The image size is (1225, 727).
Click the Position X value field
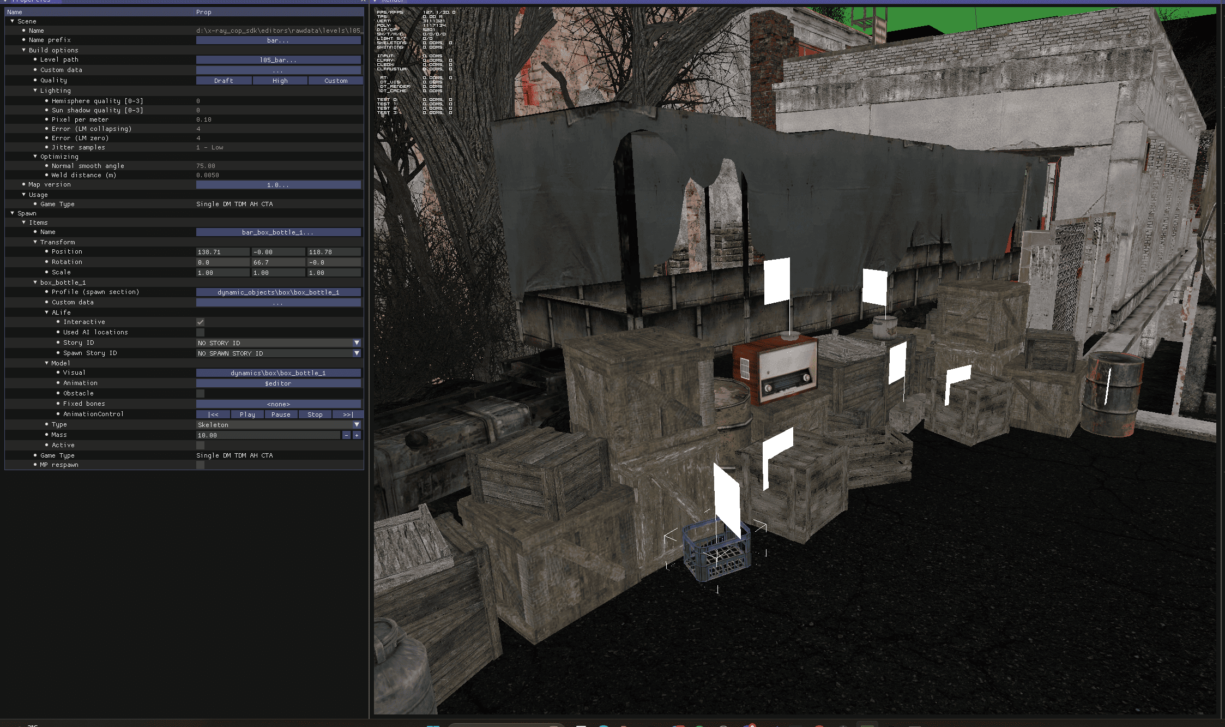pos(222,252)
